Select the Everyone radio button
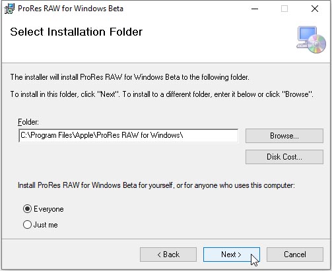Viewport: 332px width, 271px height. pos(27,209)
